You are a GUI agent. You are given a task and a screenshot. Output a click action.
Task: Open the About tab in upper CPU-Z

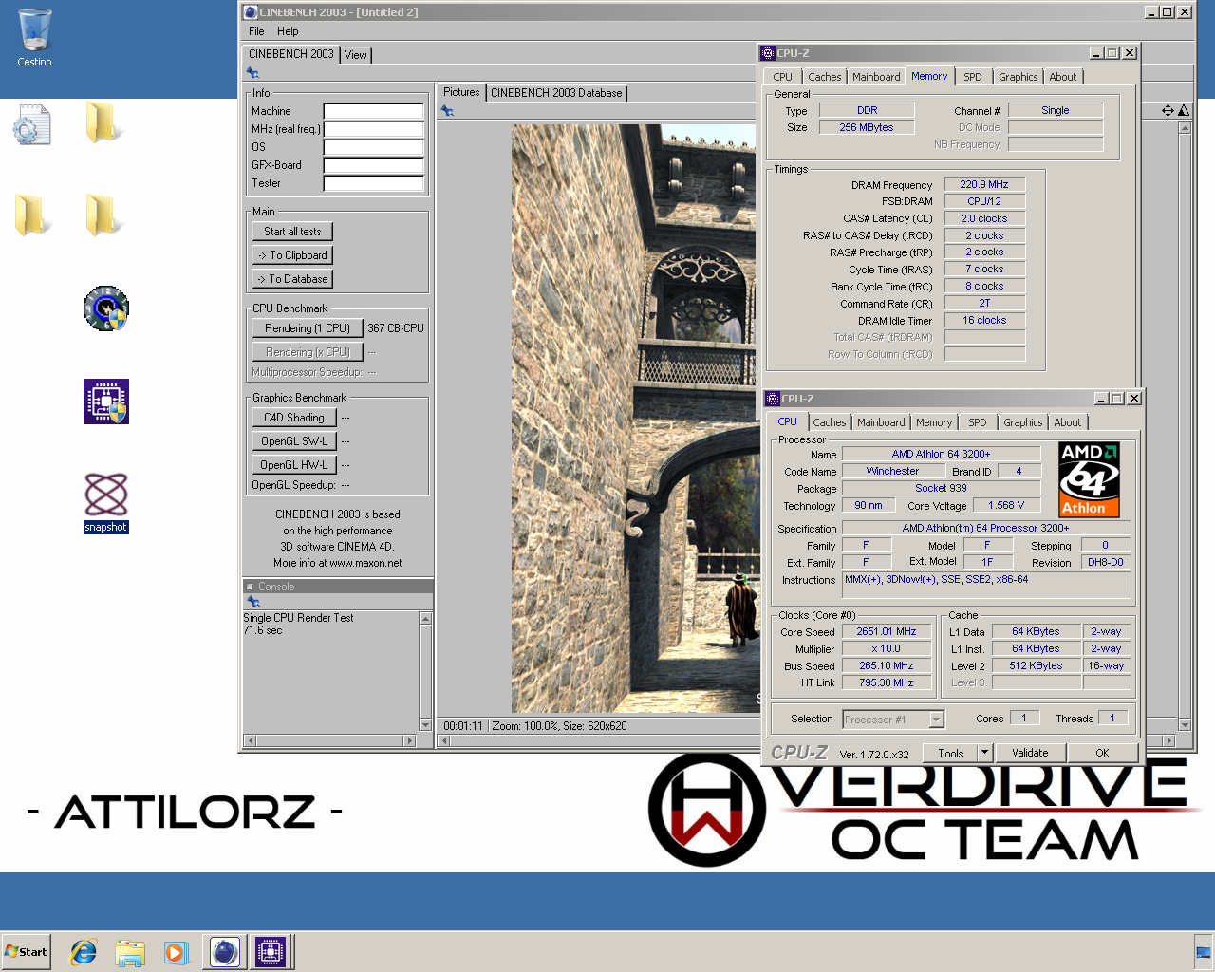pyautogui.click(x=1063, y=77)
